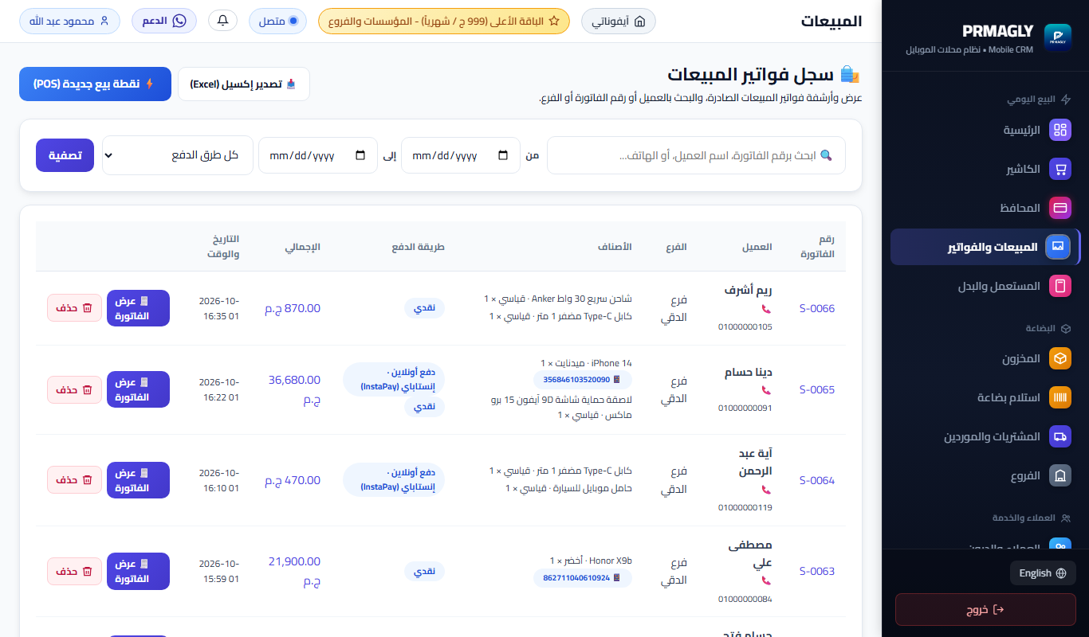Open الفروع menu label
This screenshot has width=1089, height=637.
point(1026,475)
